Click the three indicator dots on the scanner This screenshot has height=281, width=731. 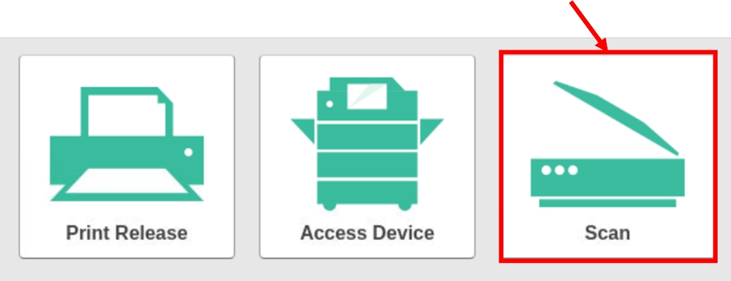coord(559,170)
